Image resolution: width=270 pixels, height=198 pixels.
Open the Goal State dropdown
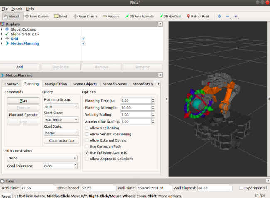click(x=61, y=133)
